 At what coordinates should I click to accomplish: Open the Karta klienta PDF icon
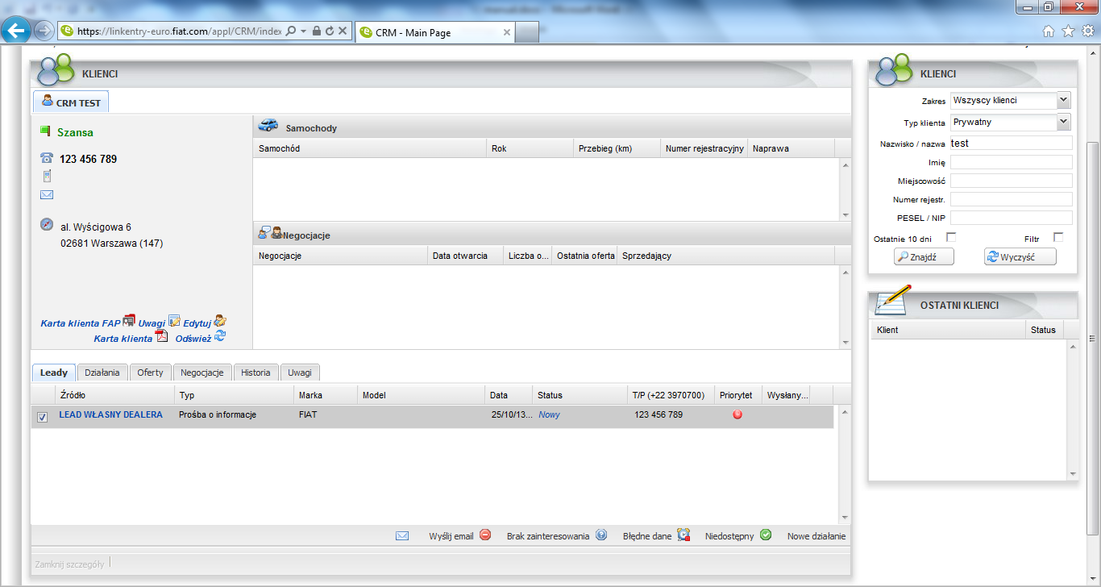[161, 336]
